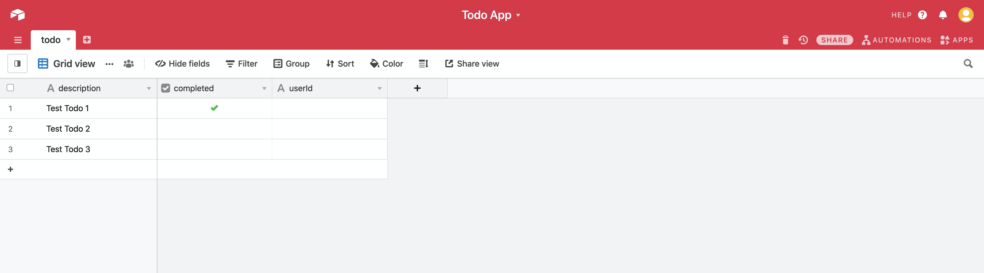The image size is (984, 273).
Task: Click userId cell for Test Todo 2
Action: (330, 129)
